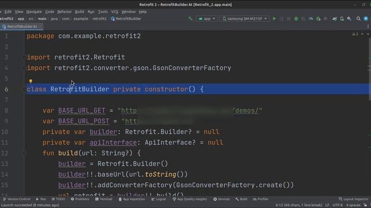
Task: Go to previous highlighted error arrow
Action: point(362,34)
